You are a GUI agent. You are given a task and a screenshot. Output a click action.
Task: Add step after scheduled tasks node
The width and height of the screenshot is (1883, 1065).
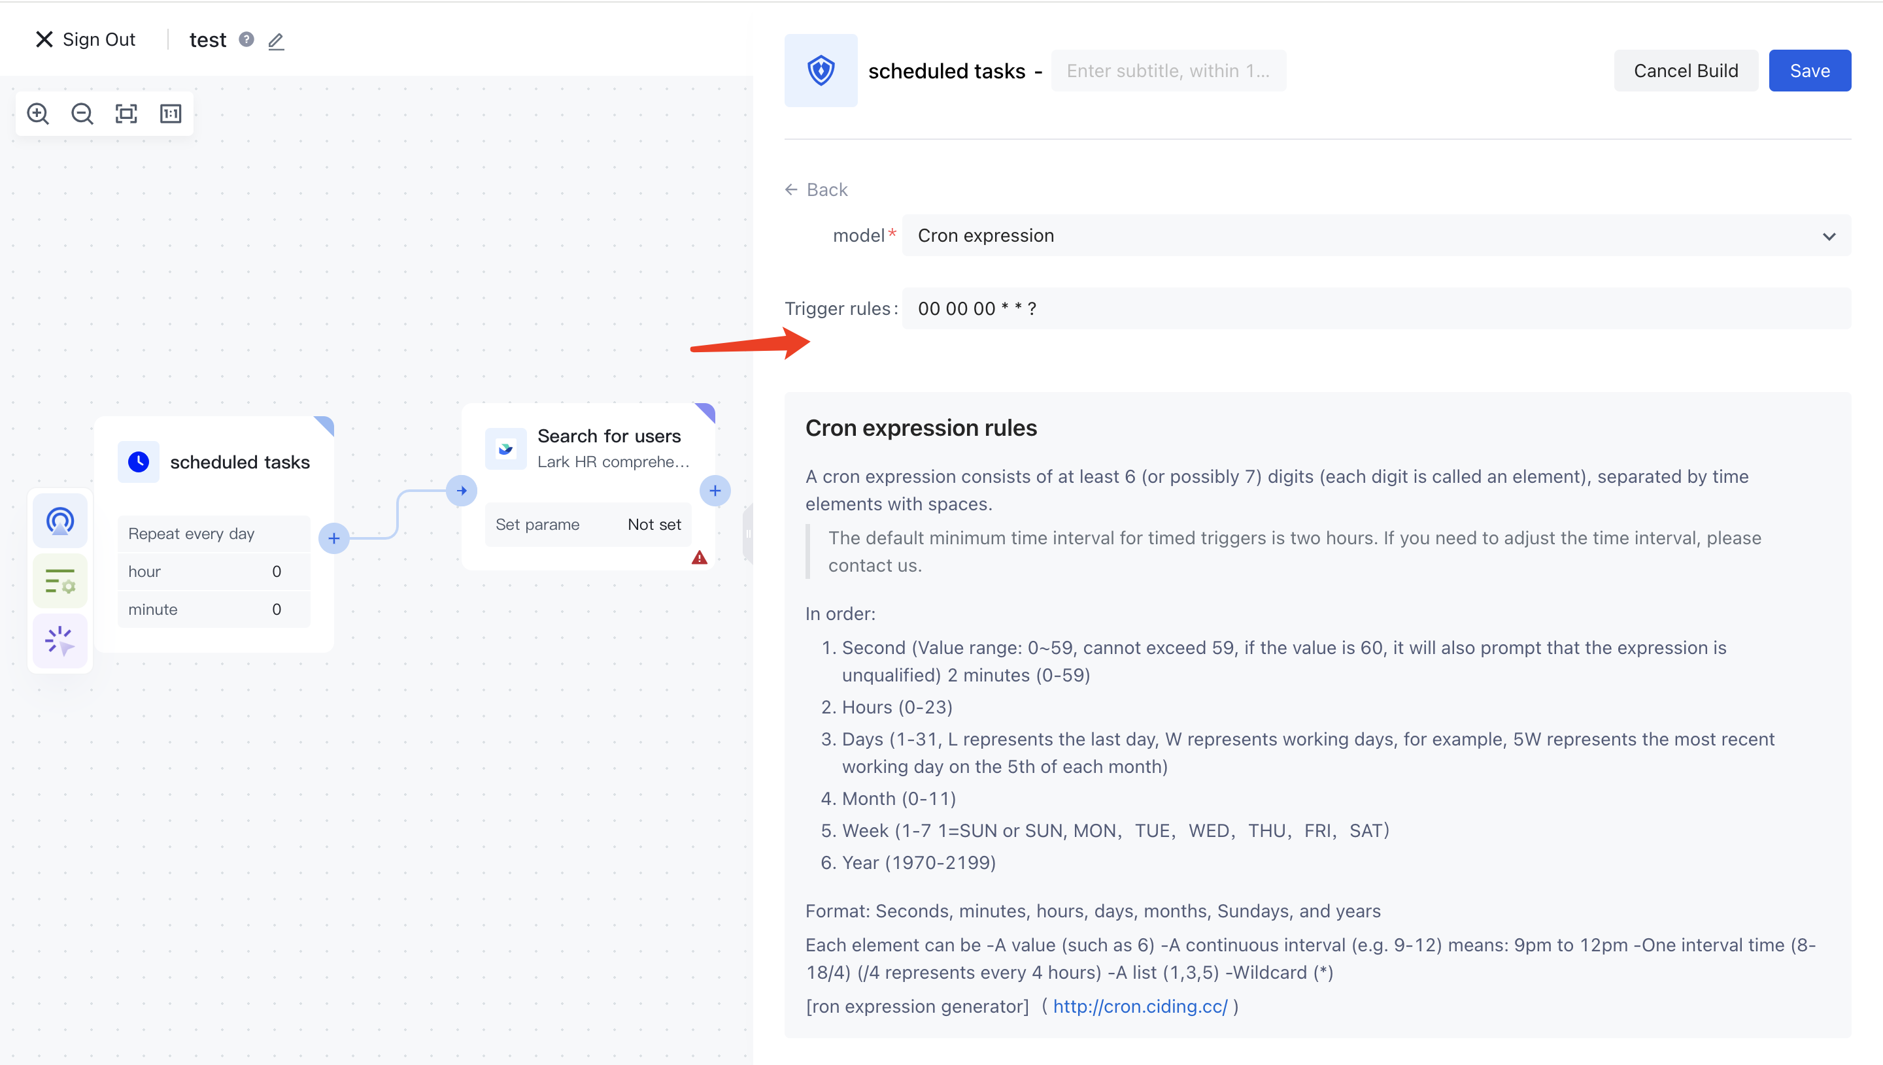pos(333,538)
